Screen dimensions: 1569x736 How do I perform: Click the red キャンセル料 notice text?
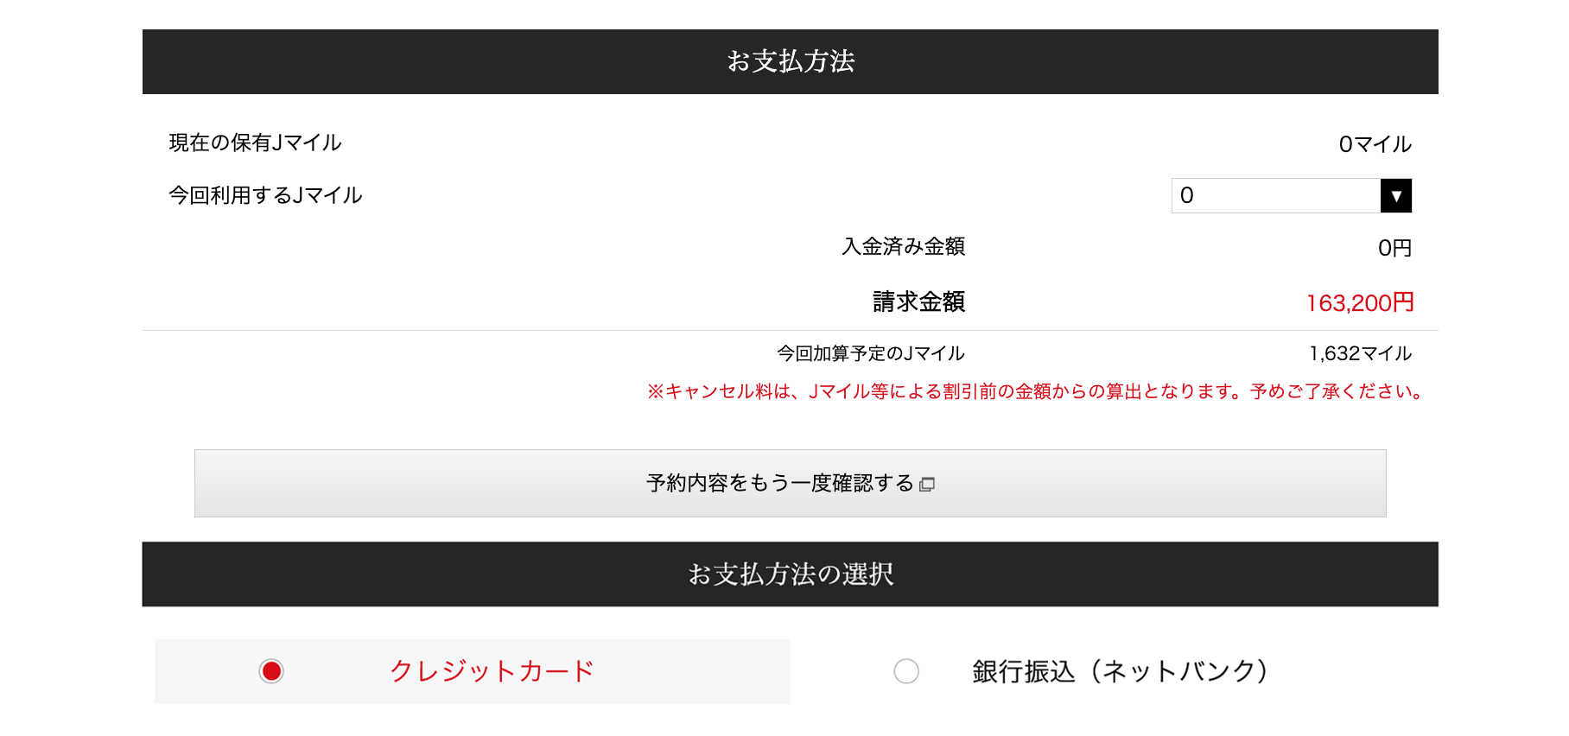click(1035, 391)
